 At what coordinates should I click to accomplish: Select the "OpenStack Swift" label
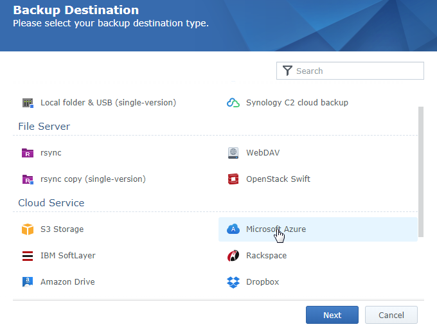(278, 179)
